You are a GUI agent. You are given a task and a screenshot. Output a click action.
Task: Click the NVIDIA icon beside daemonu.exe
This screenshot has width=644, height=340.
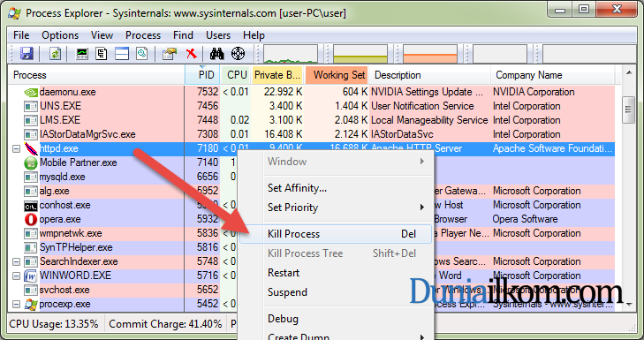[31, 93]
